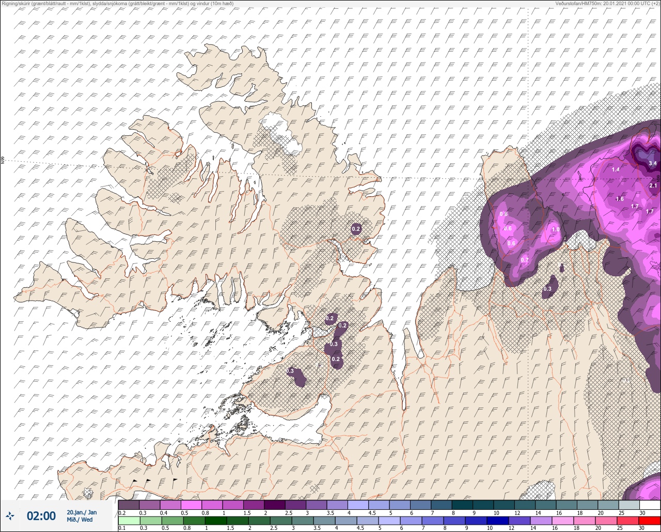Click the '20.jan./ Jan' date label

[x=82, y=512]
